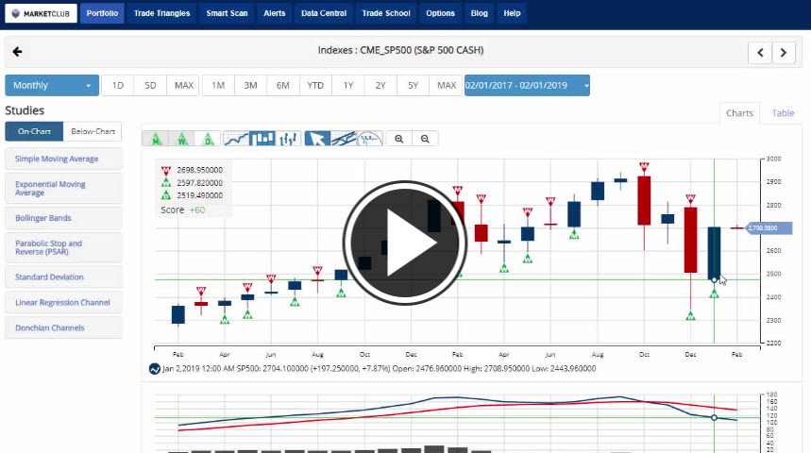The image size is (811, 453).
Task: Select the 3M range
Action: click(251, 85)
